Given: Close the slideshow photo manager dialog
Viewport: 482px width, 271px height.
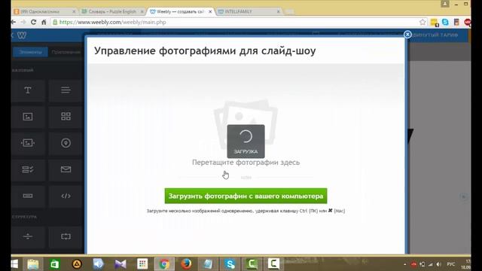Looking at the screenshot, I should pos(407,35).
